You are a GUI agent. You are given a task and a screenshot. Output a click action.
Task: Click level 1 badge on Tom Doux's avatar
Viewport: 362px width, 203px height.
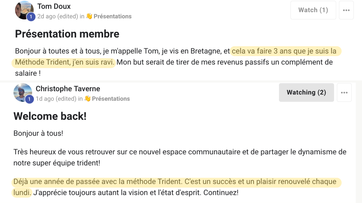[x=31, y=17]
